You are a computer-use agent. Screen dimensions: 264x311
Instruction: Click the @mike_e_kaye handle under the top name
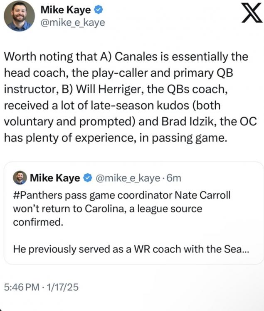pos(73,23)
